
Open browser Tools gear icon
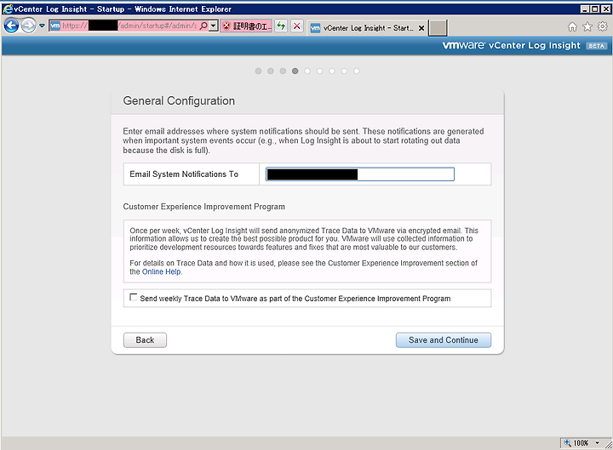[603, 26]
